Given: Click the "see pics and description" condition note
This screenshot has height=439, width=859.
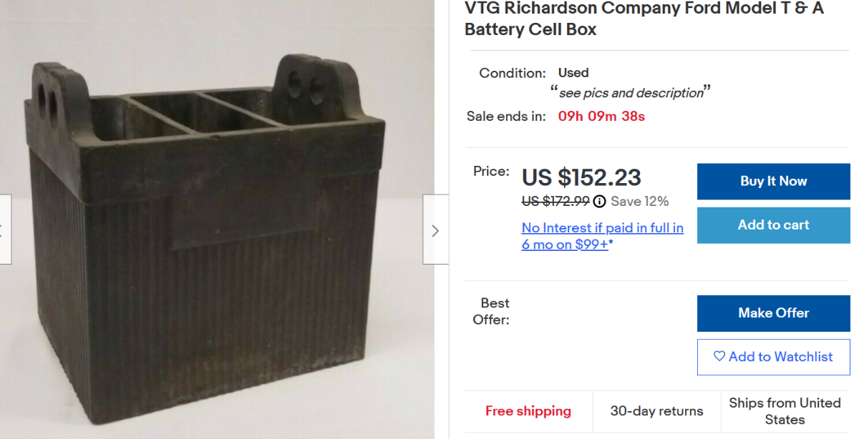Looking at the screenshot, I should (x=631, y=93).
